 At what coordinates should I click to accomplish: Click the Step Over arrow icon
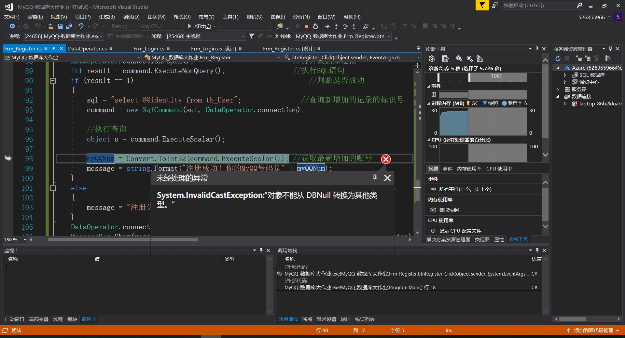point(345,26)
